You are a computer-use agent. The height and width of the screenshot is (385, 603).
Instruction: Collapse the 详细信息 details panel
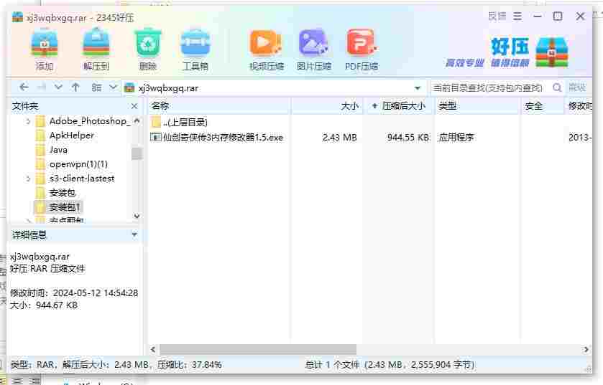[x=134, y=234]
